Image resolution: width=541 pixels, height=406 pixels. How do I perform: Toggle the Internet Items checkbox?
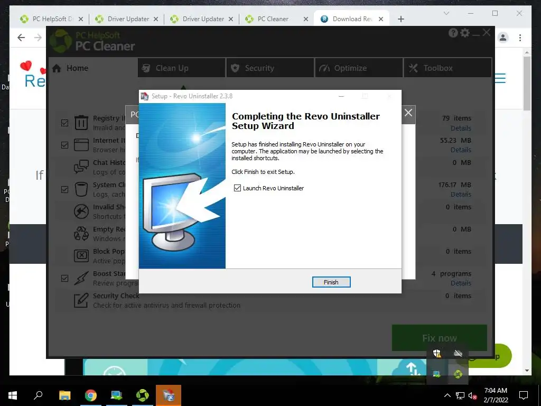(x=64, y=145)
